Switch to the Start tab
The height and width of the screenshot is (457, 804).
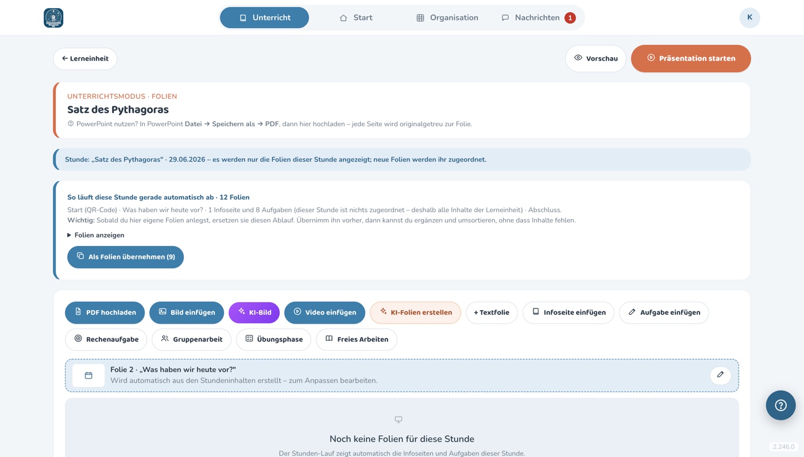[355, 18]
